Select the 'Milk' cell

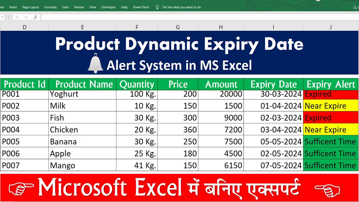pyautogui.click(x=82, y=105)
